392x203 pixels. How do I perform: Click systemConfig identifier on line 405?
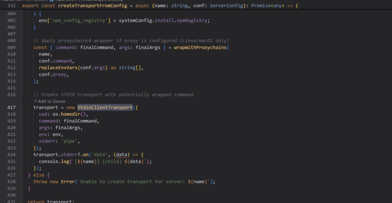(x=135, y=21)
